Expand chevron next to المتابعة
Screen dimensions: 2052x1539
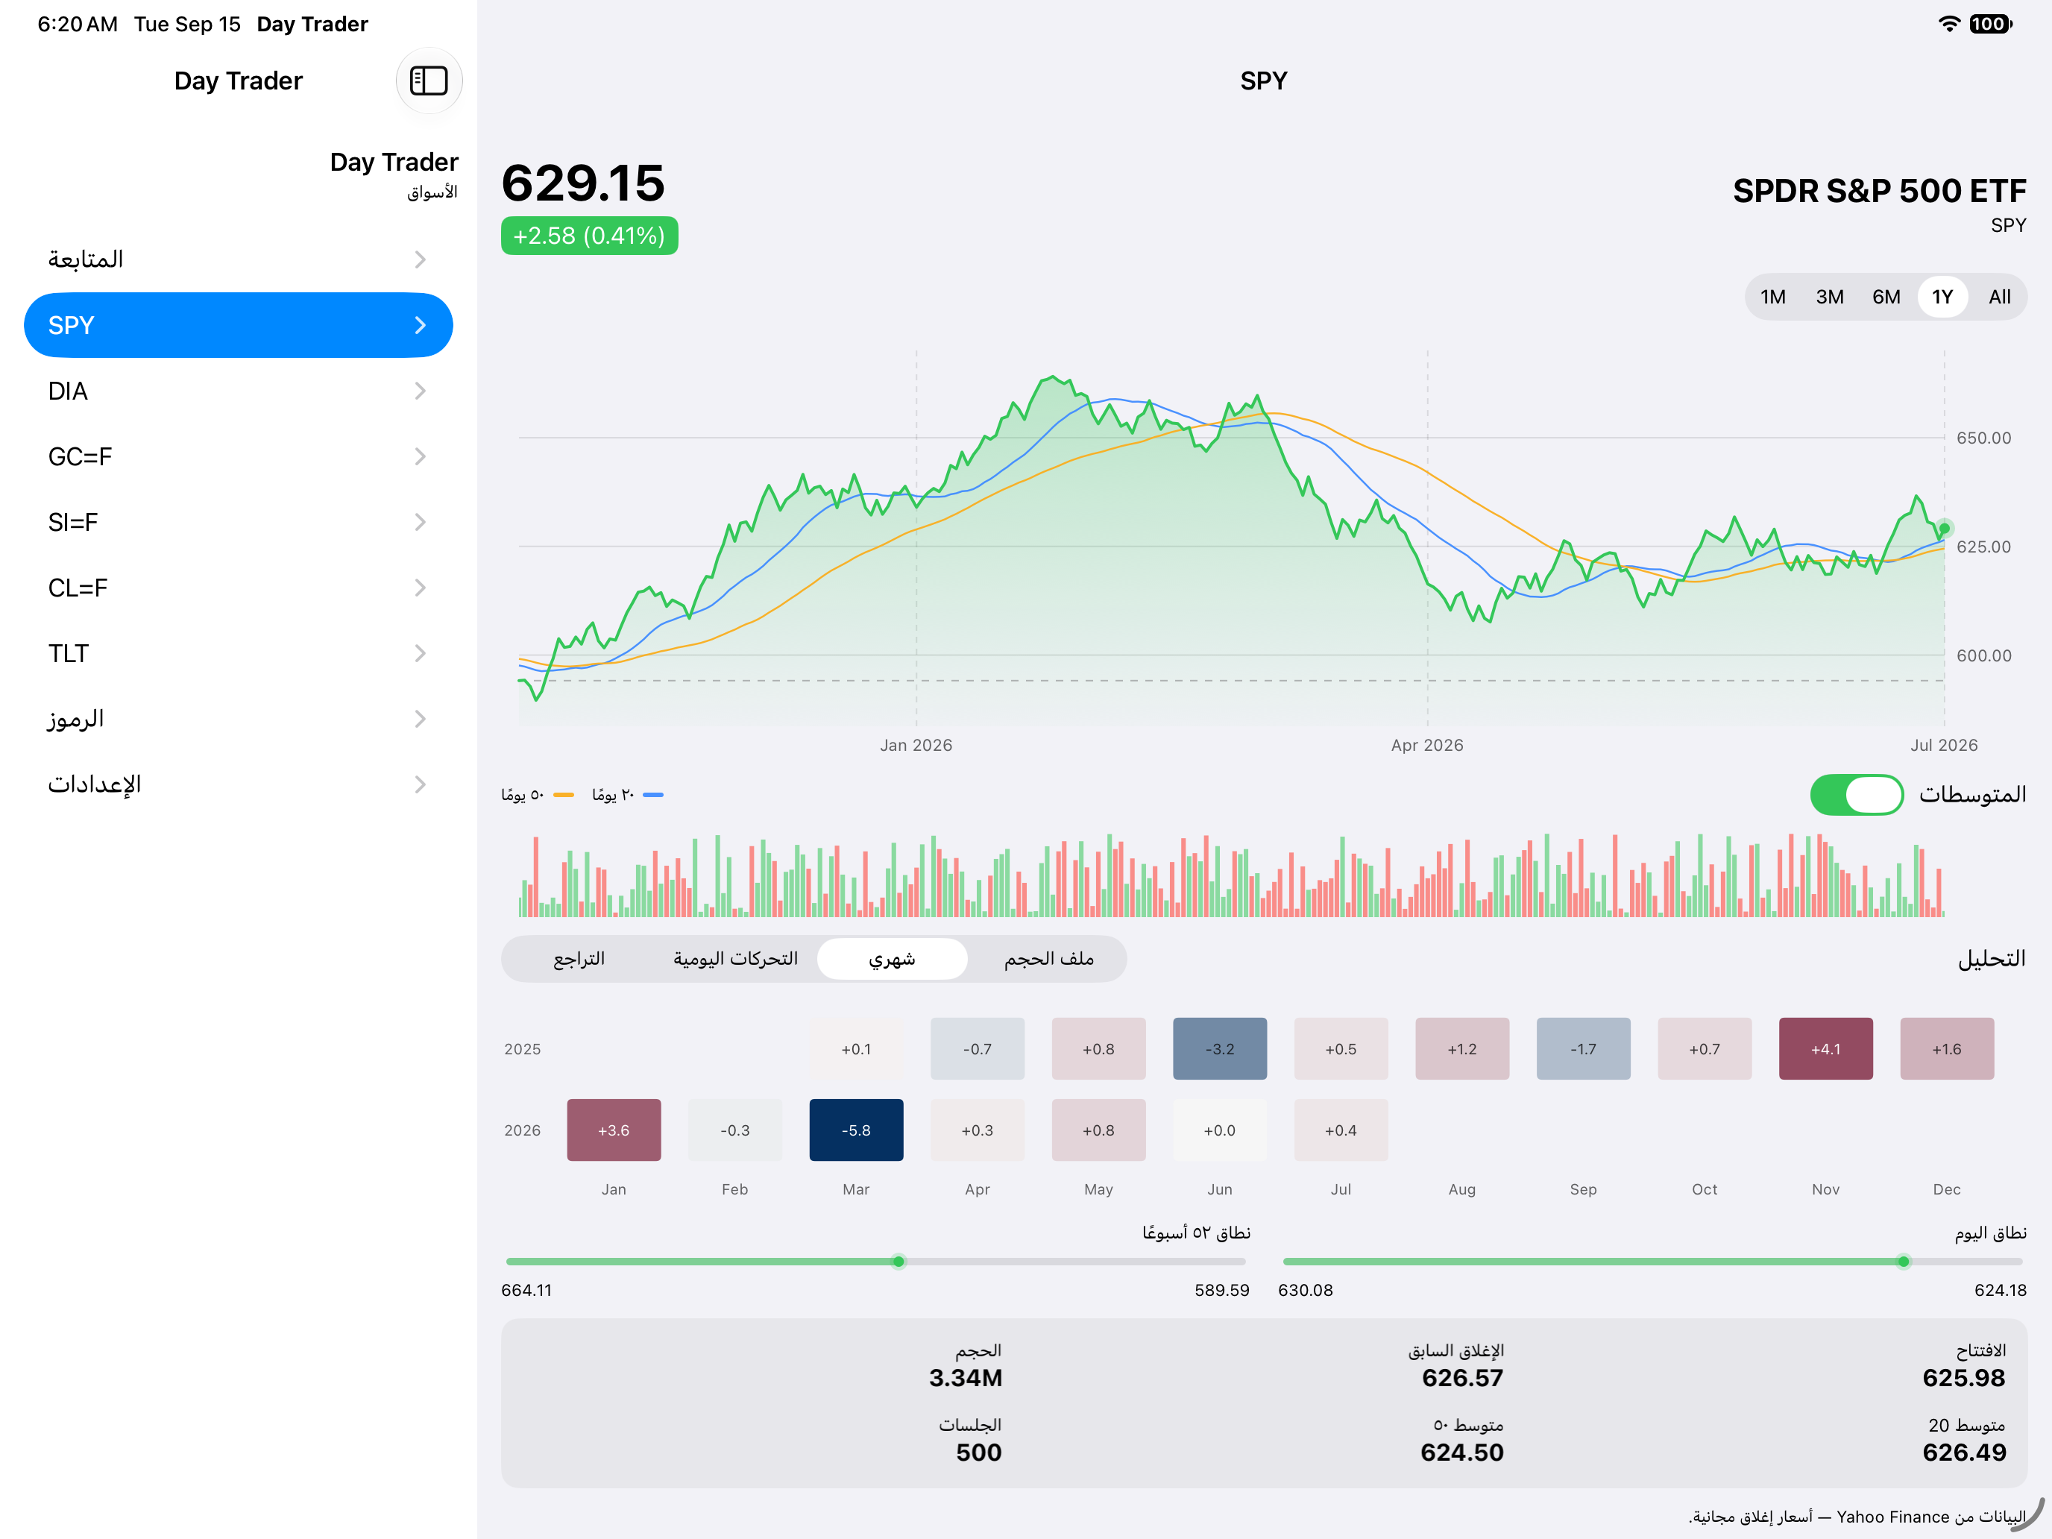tap(421, 259)
